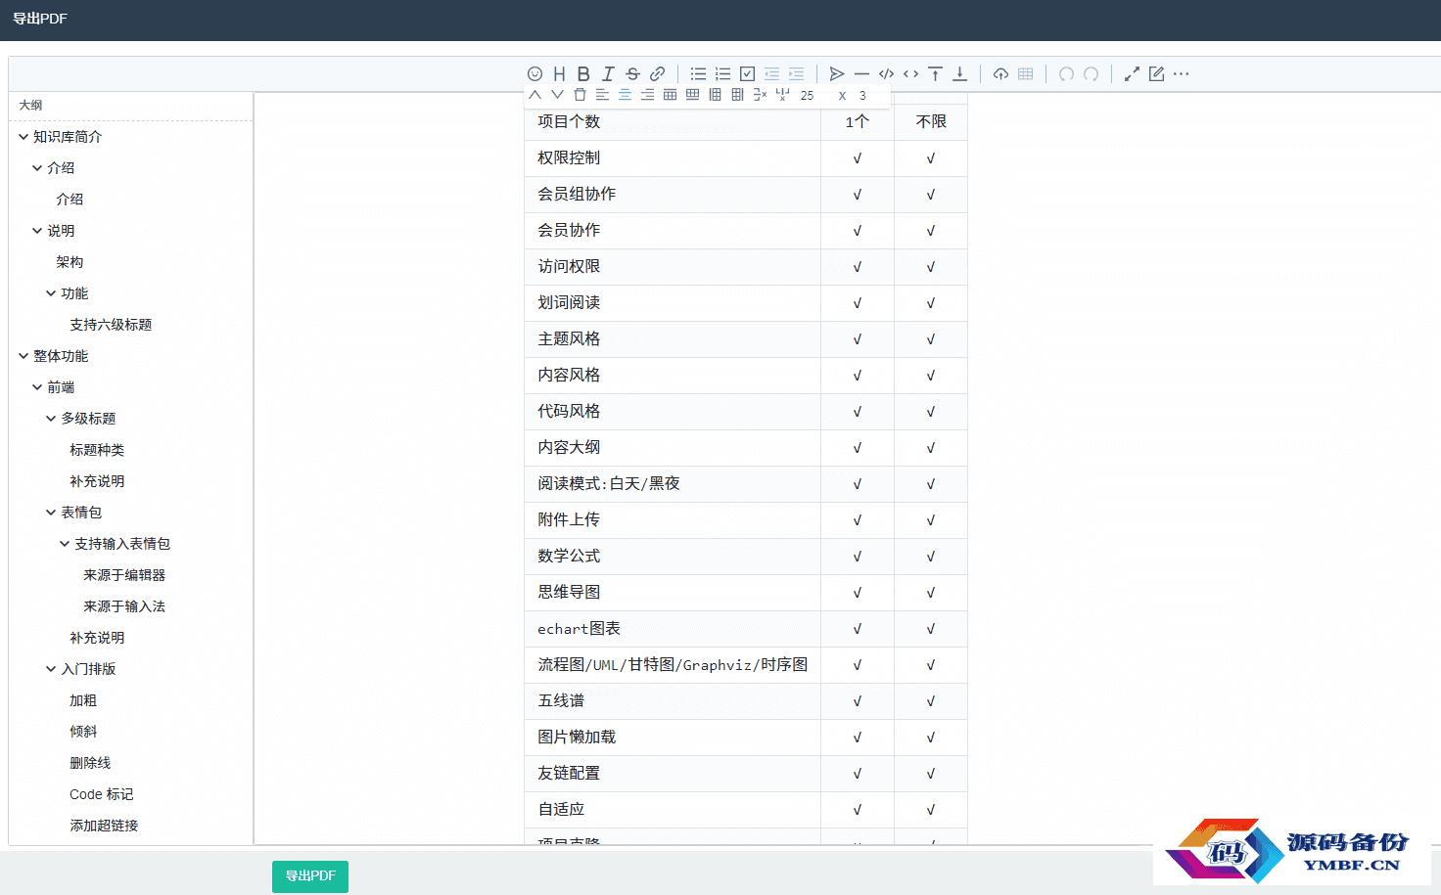Collapse the 入门排版 outline node
The height and width of the screenshot is (895, 1441).
click(x=51, y=669)
